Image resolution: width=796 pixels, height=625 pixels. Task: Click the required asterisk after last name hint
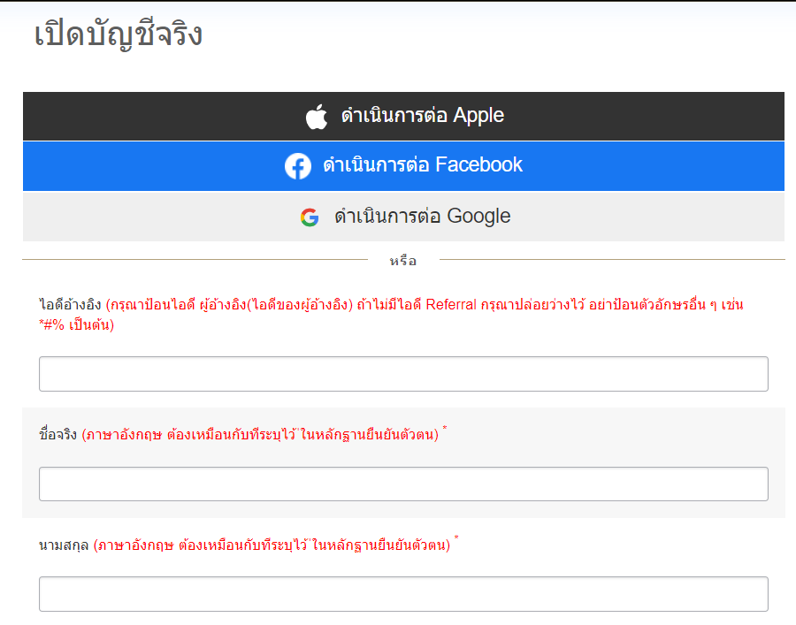click(x=456, y=538)
